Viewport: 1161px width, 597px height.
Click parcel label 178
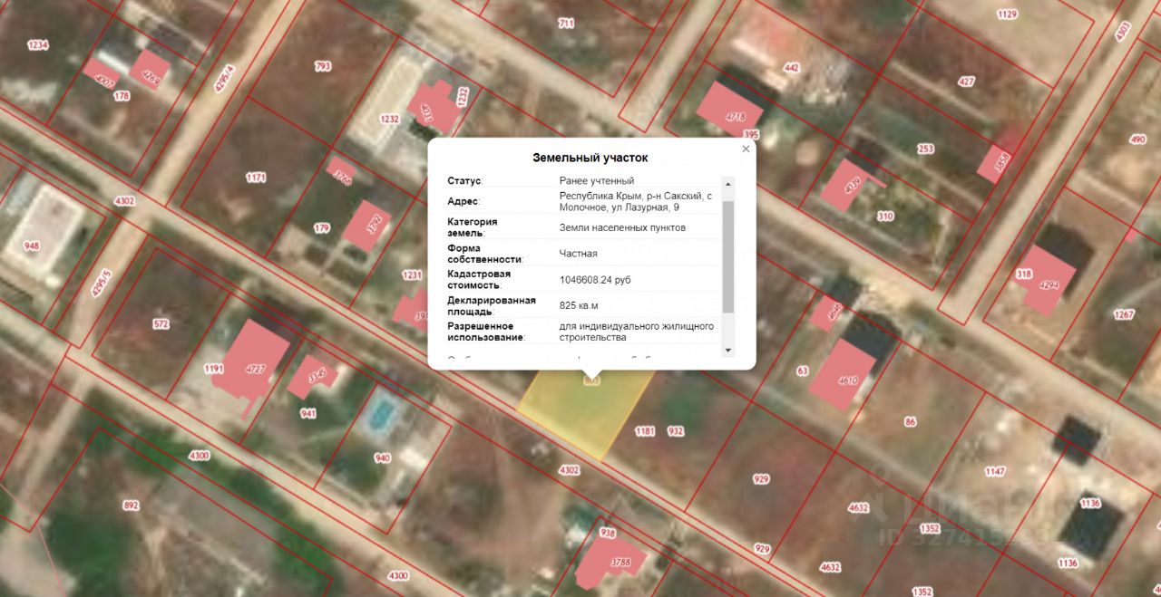coord(121,95)
